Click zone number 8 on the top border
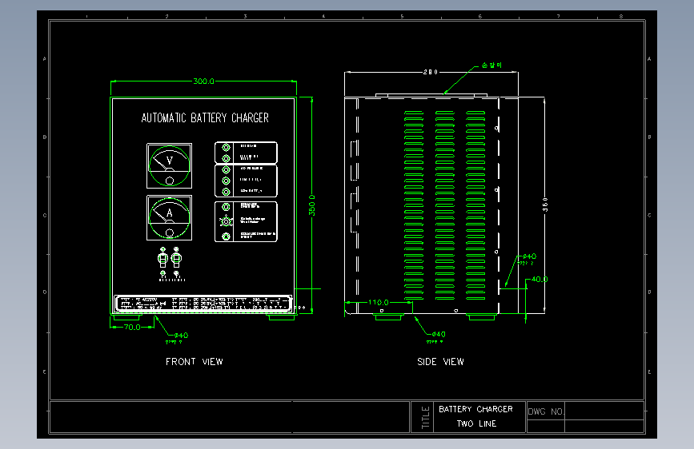The width and height of the screenshot is (694, 449). coord(621,16)
